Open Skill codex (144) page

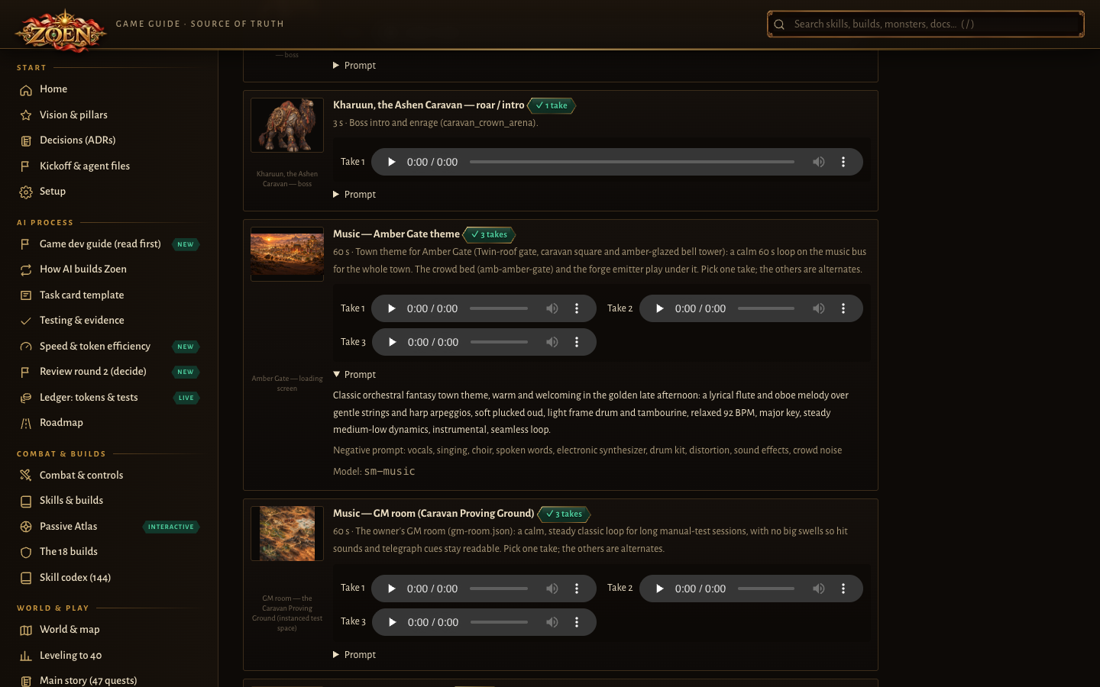[x=108, y=578]
